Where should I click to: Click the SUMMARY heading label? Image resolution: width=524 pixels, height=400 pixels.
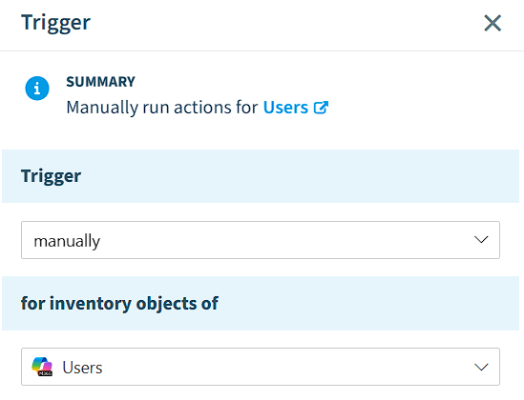point(100,82)
